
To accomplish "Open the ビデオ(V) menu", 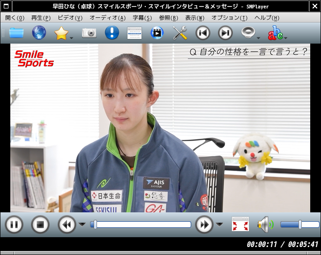I will coord(70,18).
